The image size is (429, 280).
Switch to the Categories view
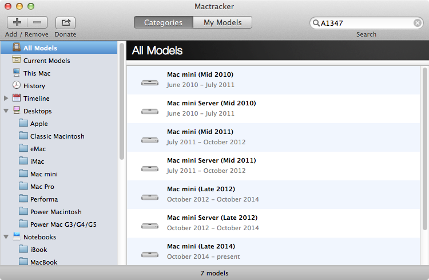[164, 22]
